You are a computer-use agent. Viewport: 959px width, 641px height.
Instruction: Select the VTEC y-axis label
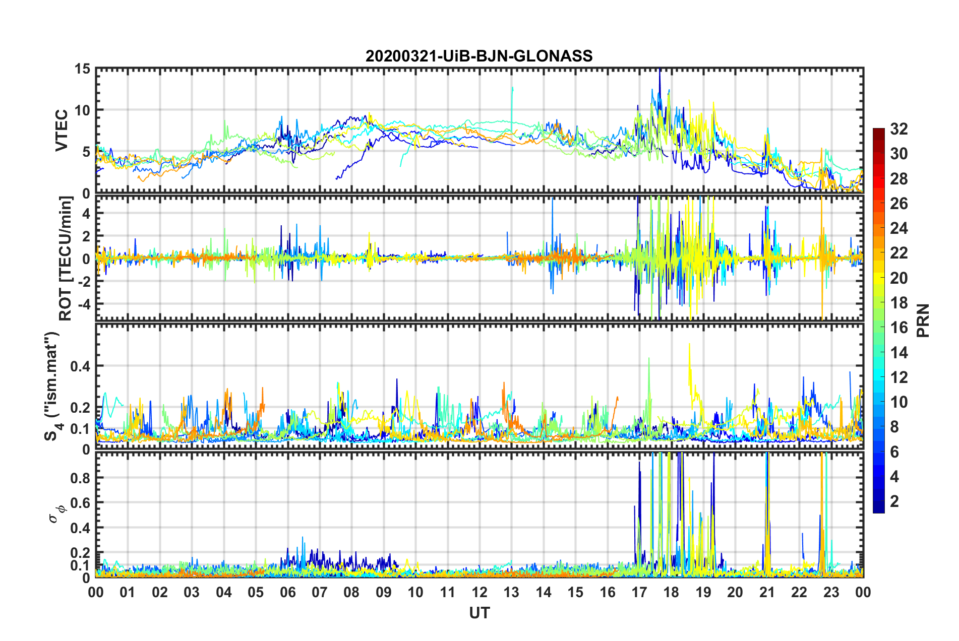point(61,131)
